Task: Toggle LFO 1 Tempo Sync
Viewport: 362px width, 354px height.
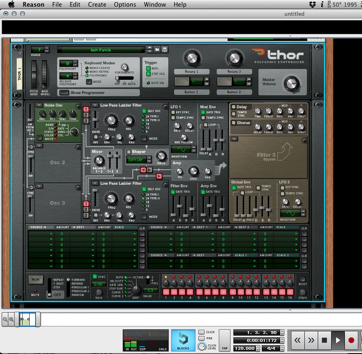Action: pyautogui.click(x=173, y=117)
